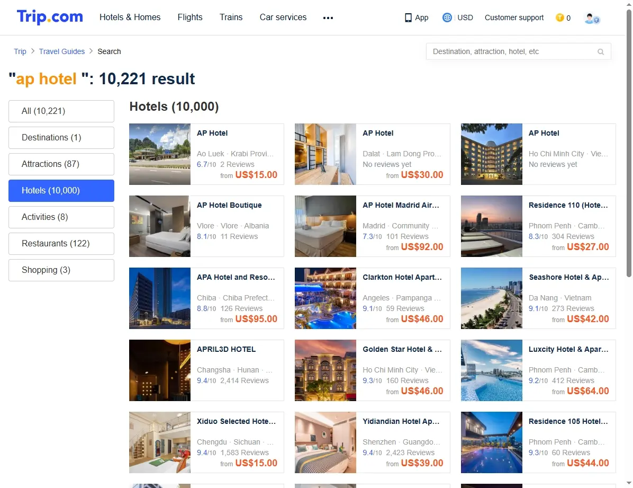The height and width of the screenshot is (488, 633).
Task: Click the US$64.00 Luxcity price
Action: [588, 391]
